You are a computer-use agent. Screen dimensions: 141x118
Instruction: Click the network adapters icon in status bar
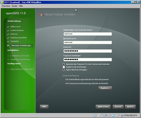coord(106,115)
